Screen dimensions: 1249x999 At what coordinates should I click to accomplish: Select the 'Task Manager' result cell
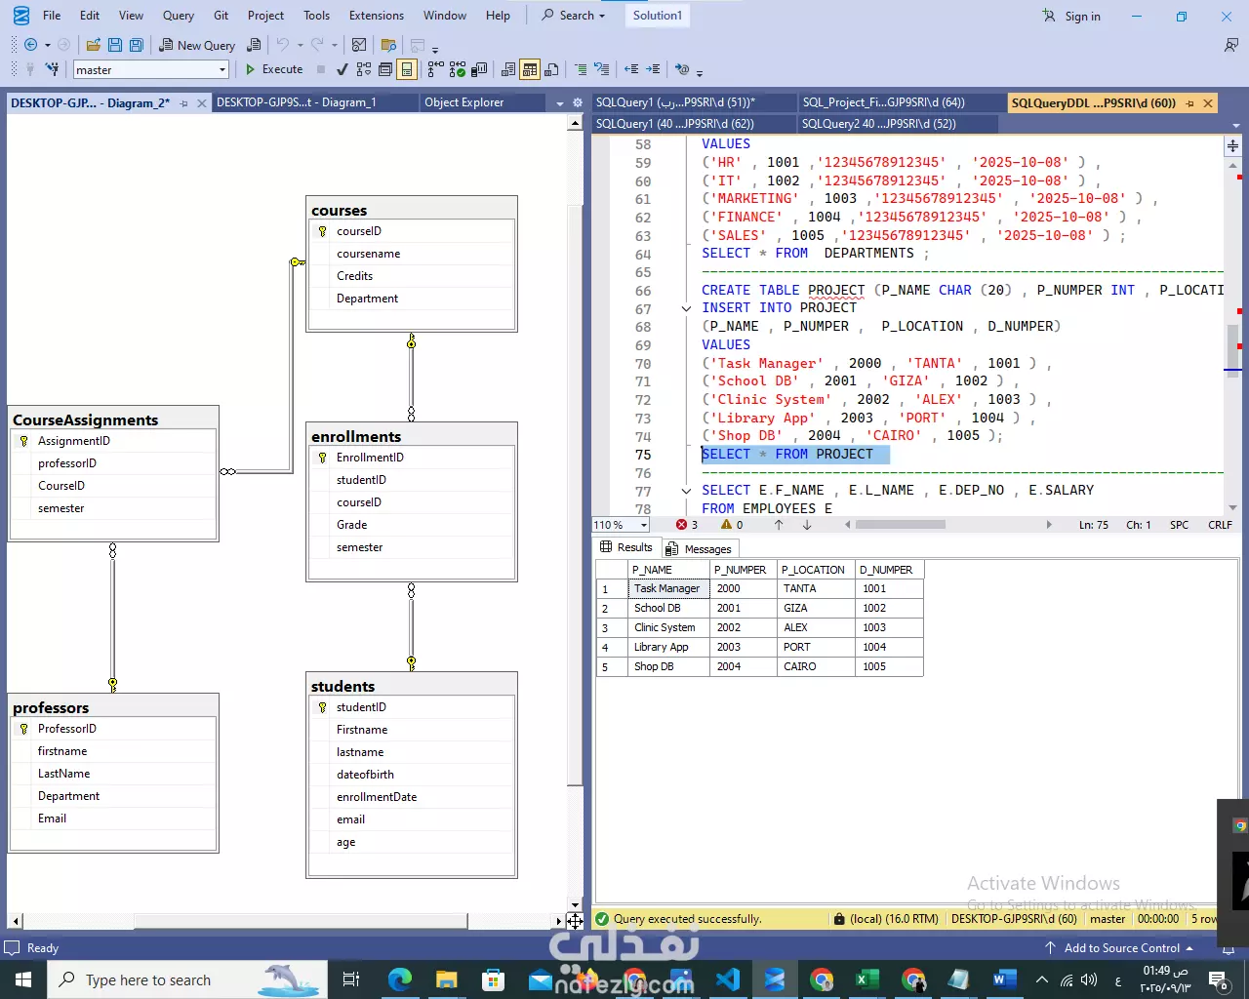(x=668, y=588)
